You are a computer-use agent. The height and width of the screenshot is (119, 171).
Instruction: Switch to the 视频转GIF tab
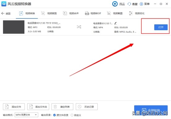click(x=93, y=13)
